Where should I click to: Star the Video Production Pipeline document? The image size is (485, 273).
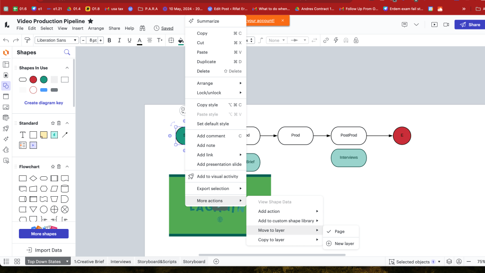91,21
